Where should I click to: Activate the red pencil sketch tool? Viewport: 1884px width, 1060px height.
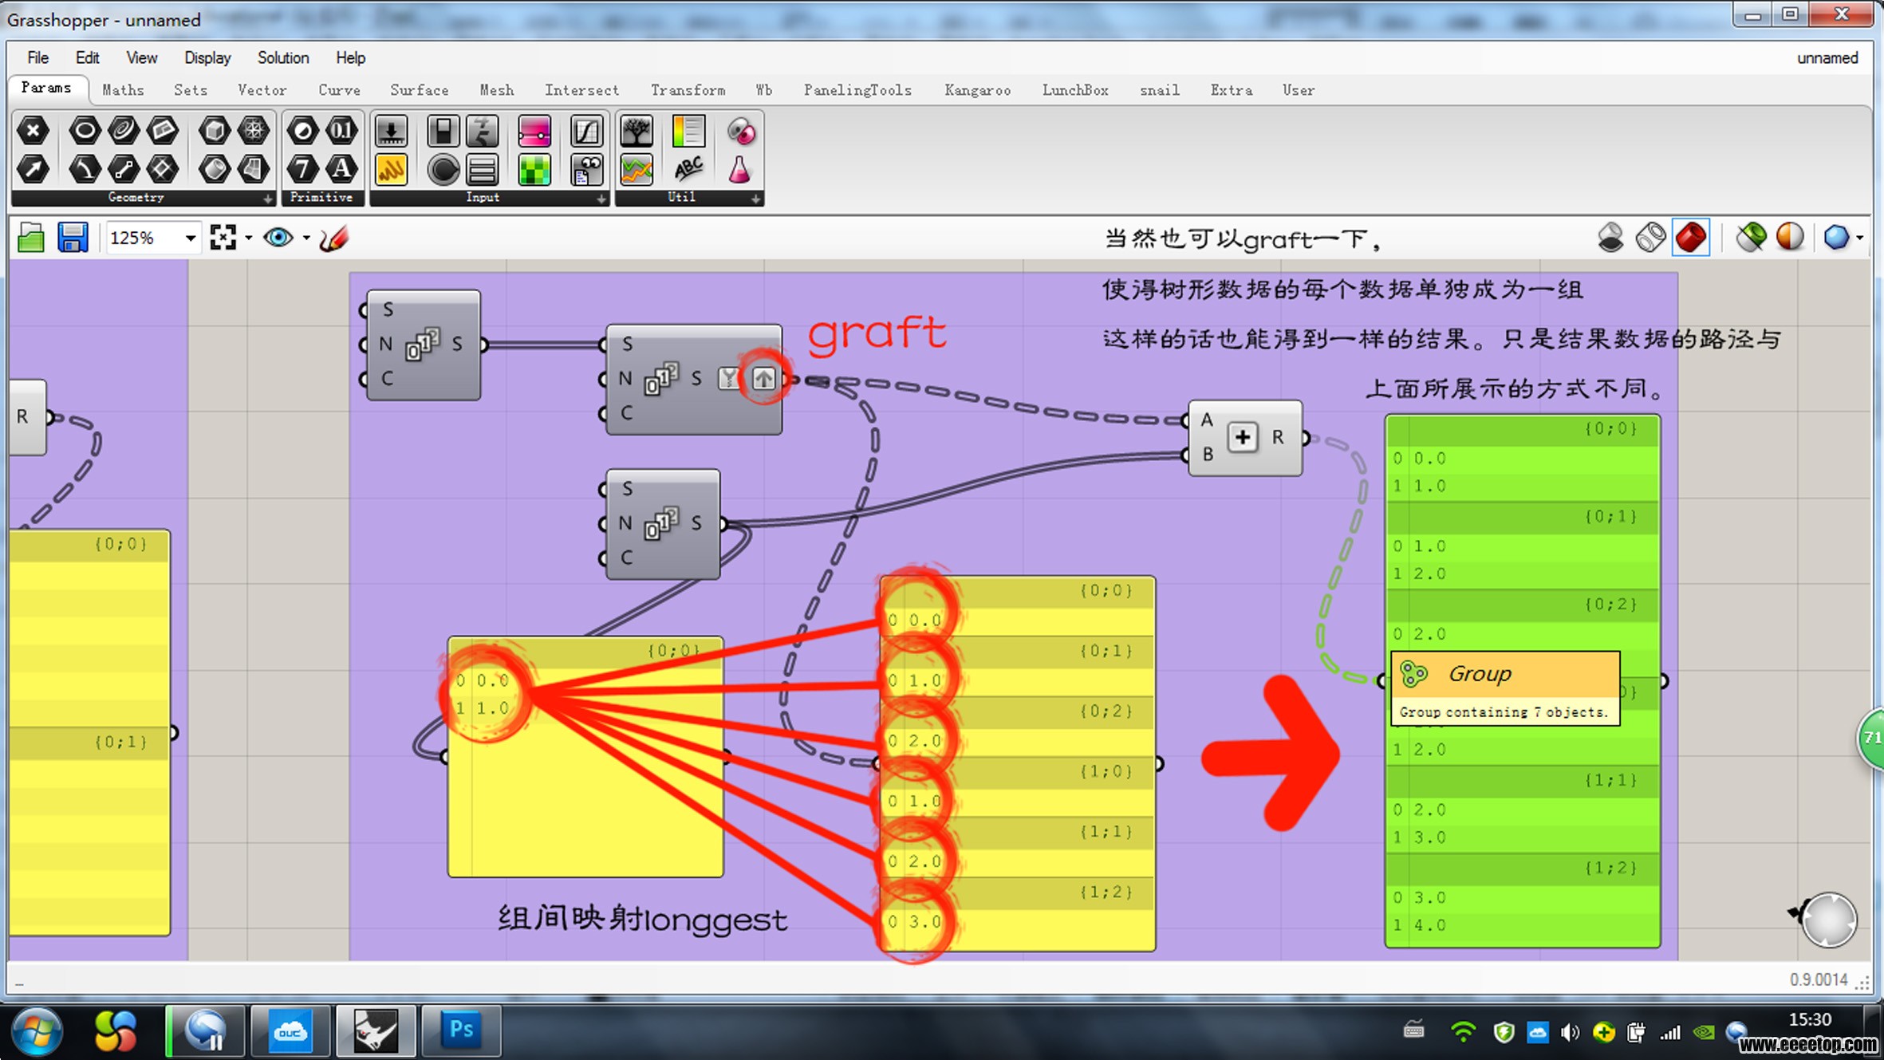tap(333, 238)
